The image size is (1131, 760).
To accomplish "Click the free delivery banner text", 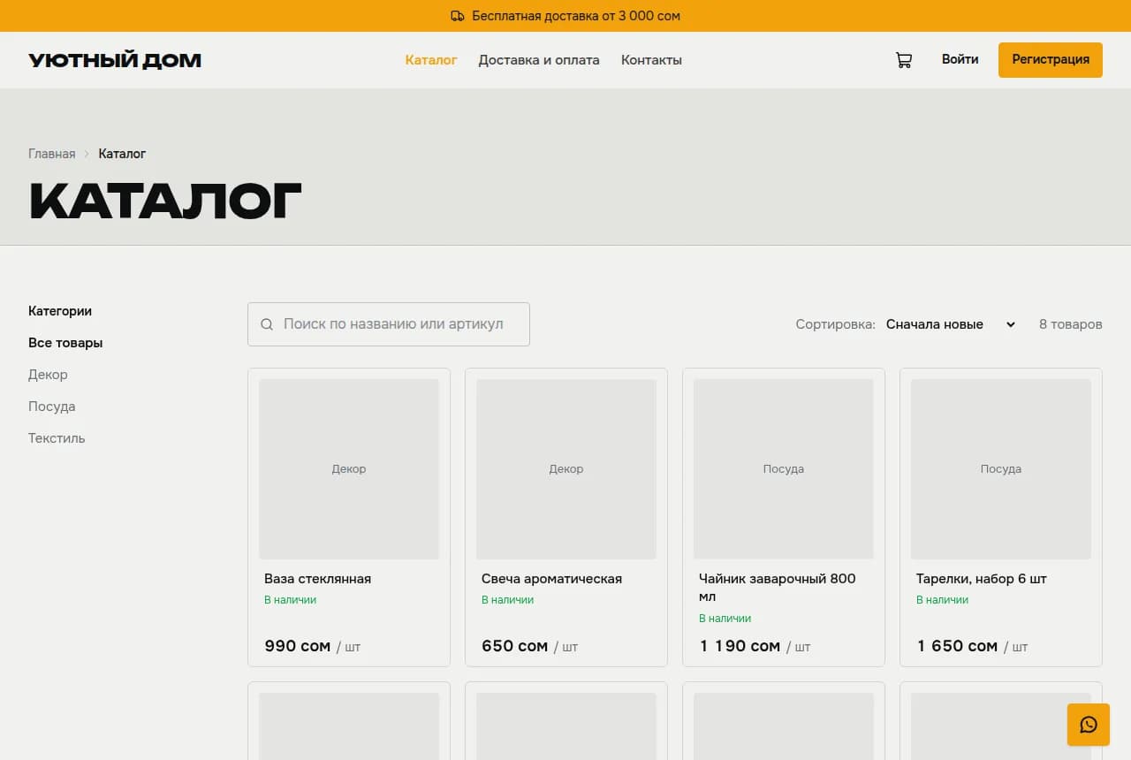I will 576,16.
